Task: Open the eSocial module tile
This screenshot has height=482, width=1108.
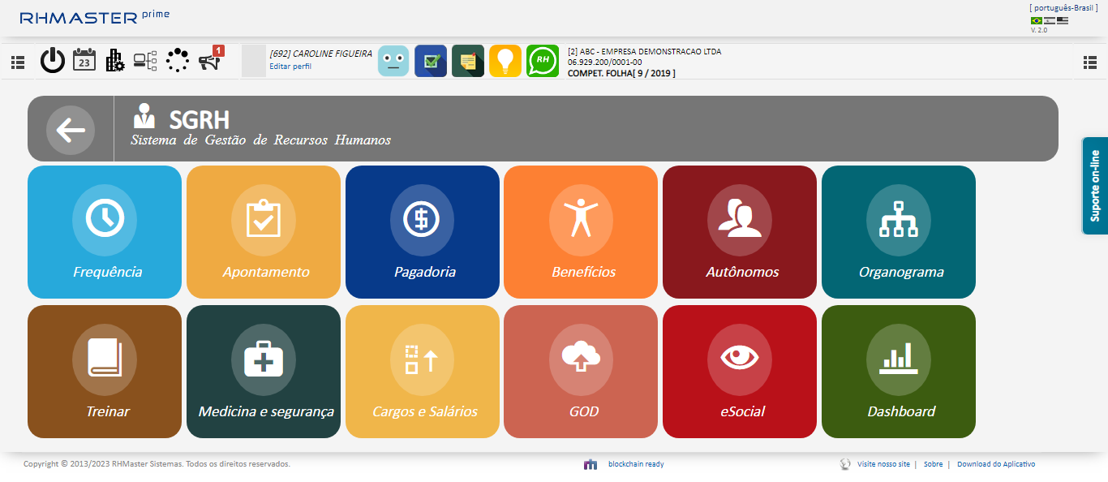Action: click(740, 372)
